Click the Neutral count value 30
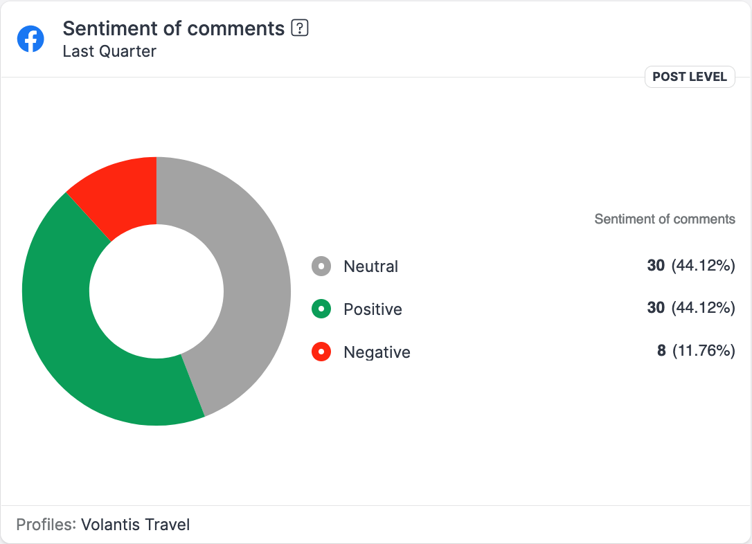Image resolution: width=752 pixels, height=544 pixels. tap(655, 266)
